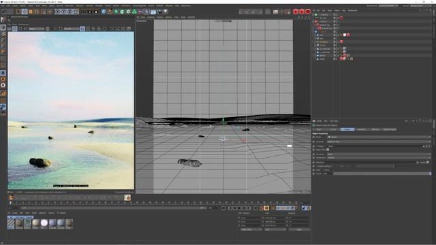Viewport: 436px width, 245px height.
Task: Open the Node Space dropdown at top right
Action: (388, 5)
